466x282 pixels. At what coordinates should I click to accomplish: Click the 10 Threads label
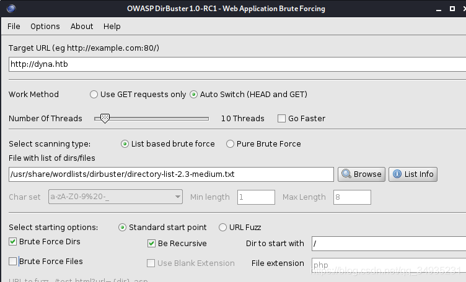242,118
